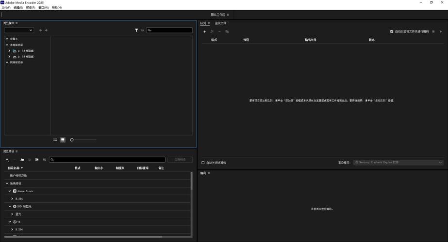The height and width of the screenshot is (242, 448).
Task: Create a new preset with plus icon
Action: click(x=7, y=160)
